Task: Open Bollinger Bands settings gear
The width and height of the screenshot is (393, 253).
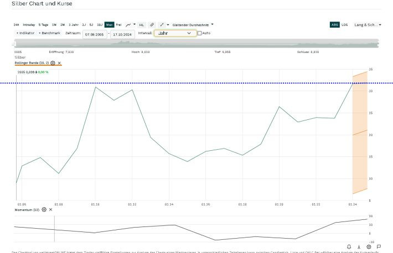Action: (53, 63)
